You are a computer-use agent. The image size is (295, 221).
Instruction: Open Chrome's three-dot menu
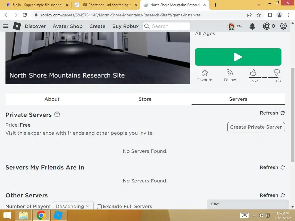[x=289, y=15]
